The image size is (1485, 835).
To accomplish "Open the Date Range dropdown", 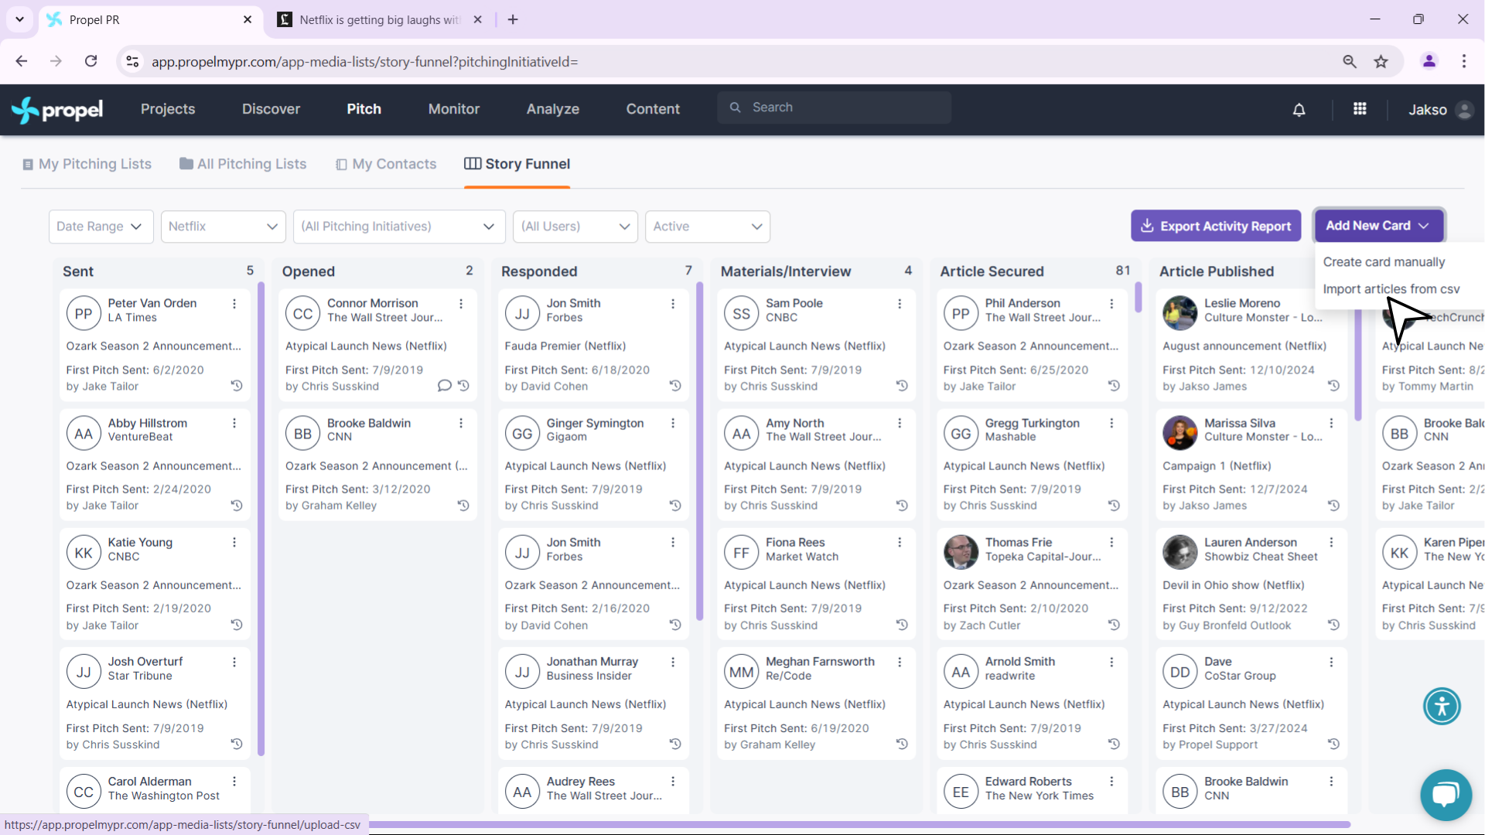I will 101,227.
